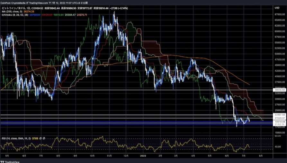The height and width of the screenshot is (163, 287).
Task: Click the blue Ichimoku value 20759.94
Action: 35,15
